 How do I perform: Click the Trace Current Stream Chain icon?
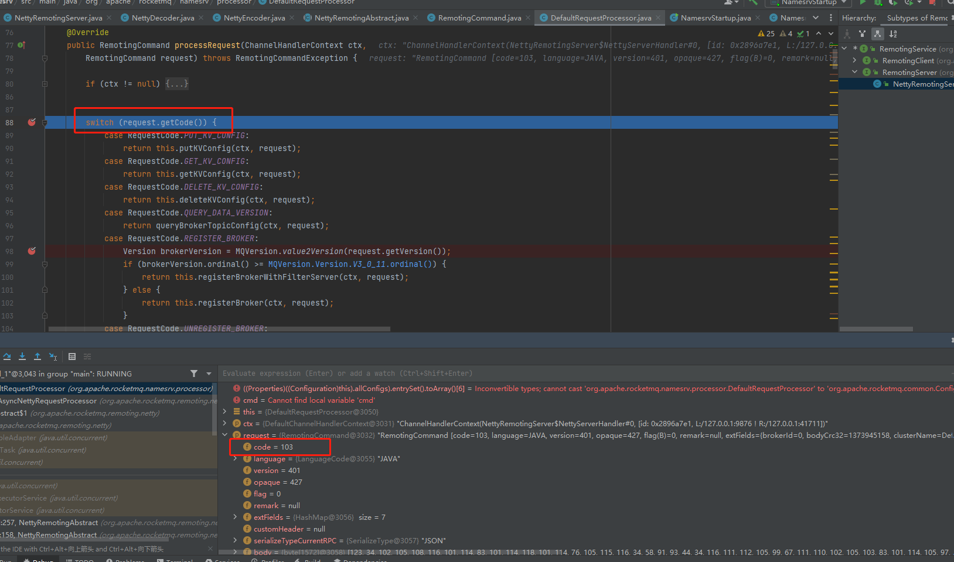pyautogui.click(x=87, y=356)
